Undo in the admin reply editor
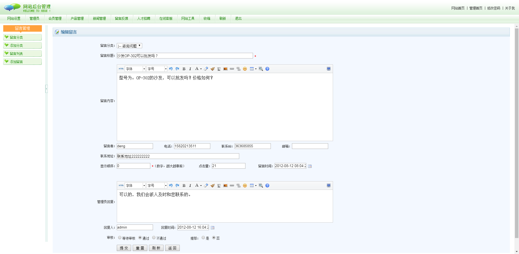519x254 pixels. click(x=171, y=185)
